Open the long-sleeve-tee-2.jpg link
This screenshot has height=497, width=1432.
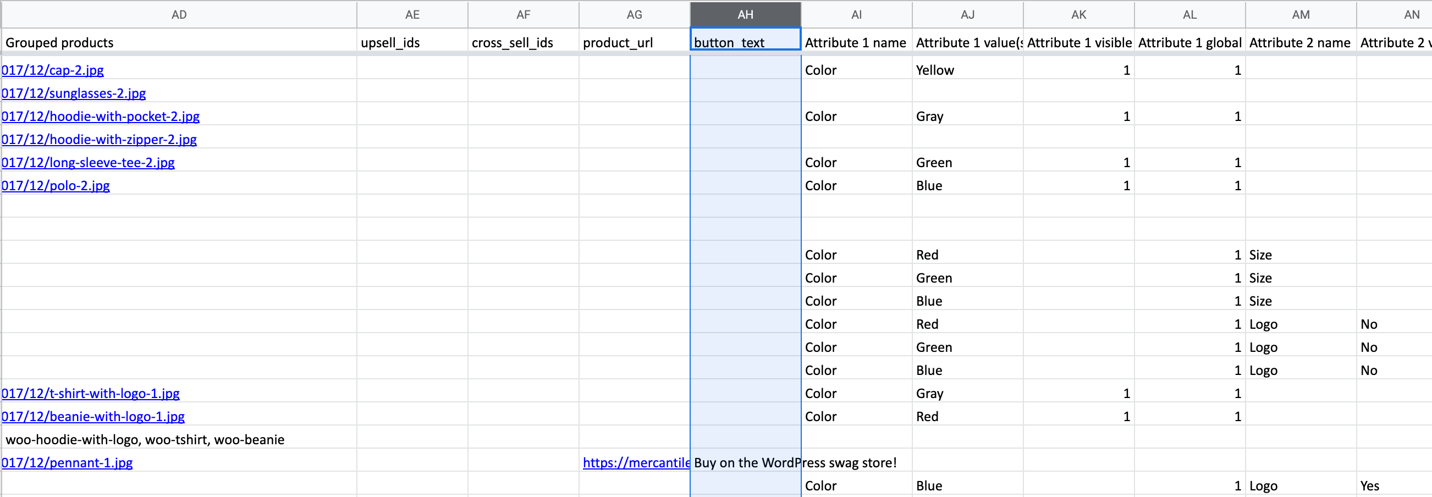(x=89, y=163)
